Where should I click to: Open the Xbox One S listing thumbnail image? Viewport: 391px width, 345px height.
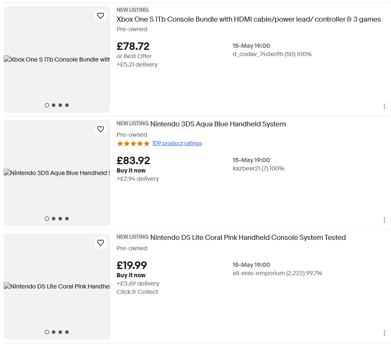point(57,59)
